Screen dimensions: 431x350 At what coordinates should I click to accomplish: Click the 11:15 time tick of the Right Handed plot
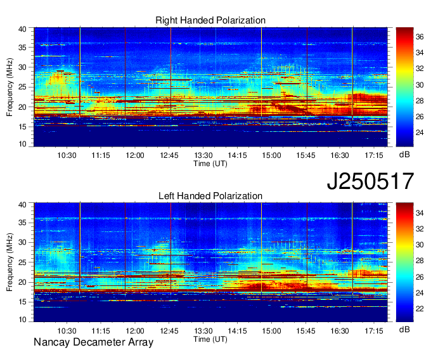point(101,155)
